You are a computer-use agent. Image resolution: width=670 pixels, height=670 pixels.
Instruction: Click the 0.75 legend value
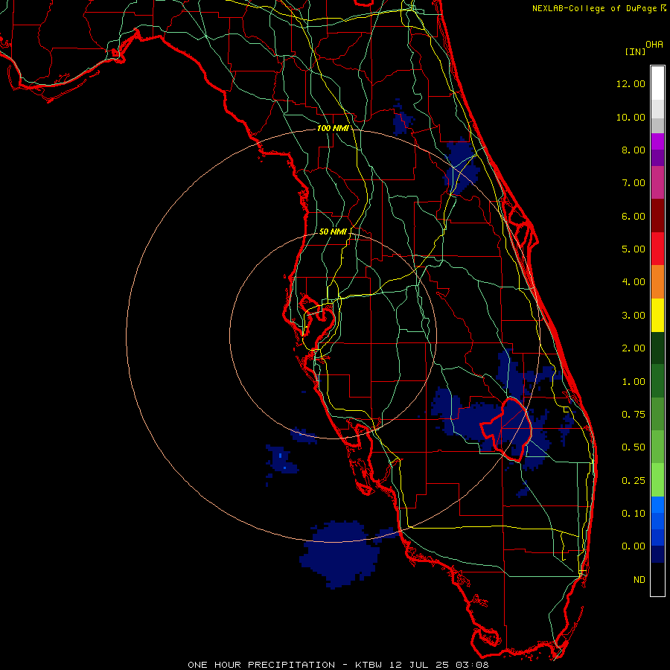pos(634,415)
